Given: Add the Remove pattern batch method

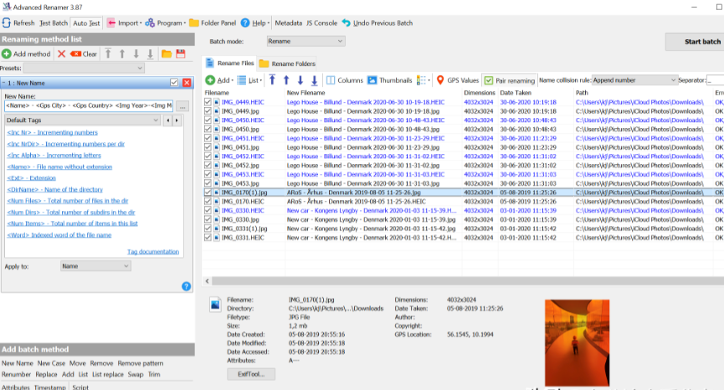Looking at the screenshot, I should pyautogui.click(x=141, y=363).
